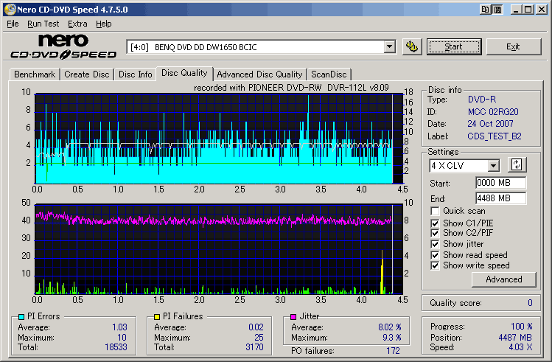The width and height of the screenshot is (552, 362).
Task: Click the drive options icon beside drive selector
Action: (412, 47)
